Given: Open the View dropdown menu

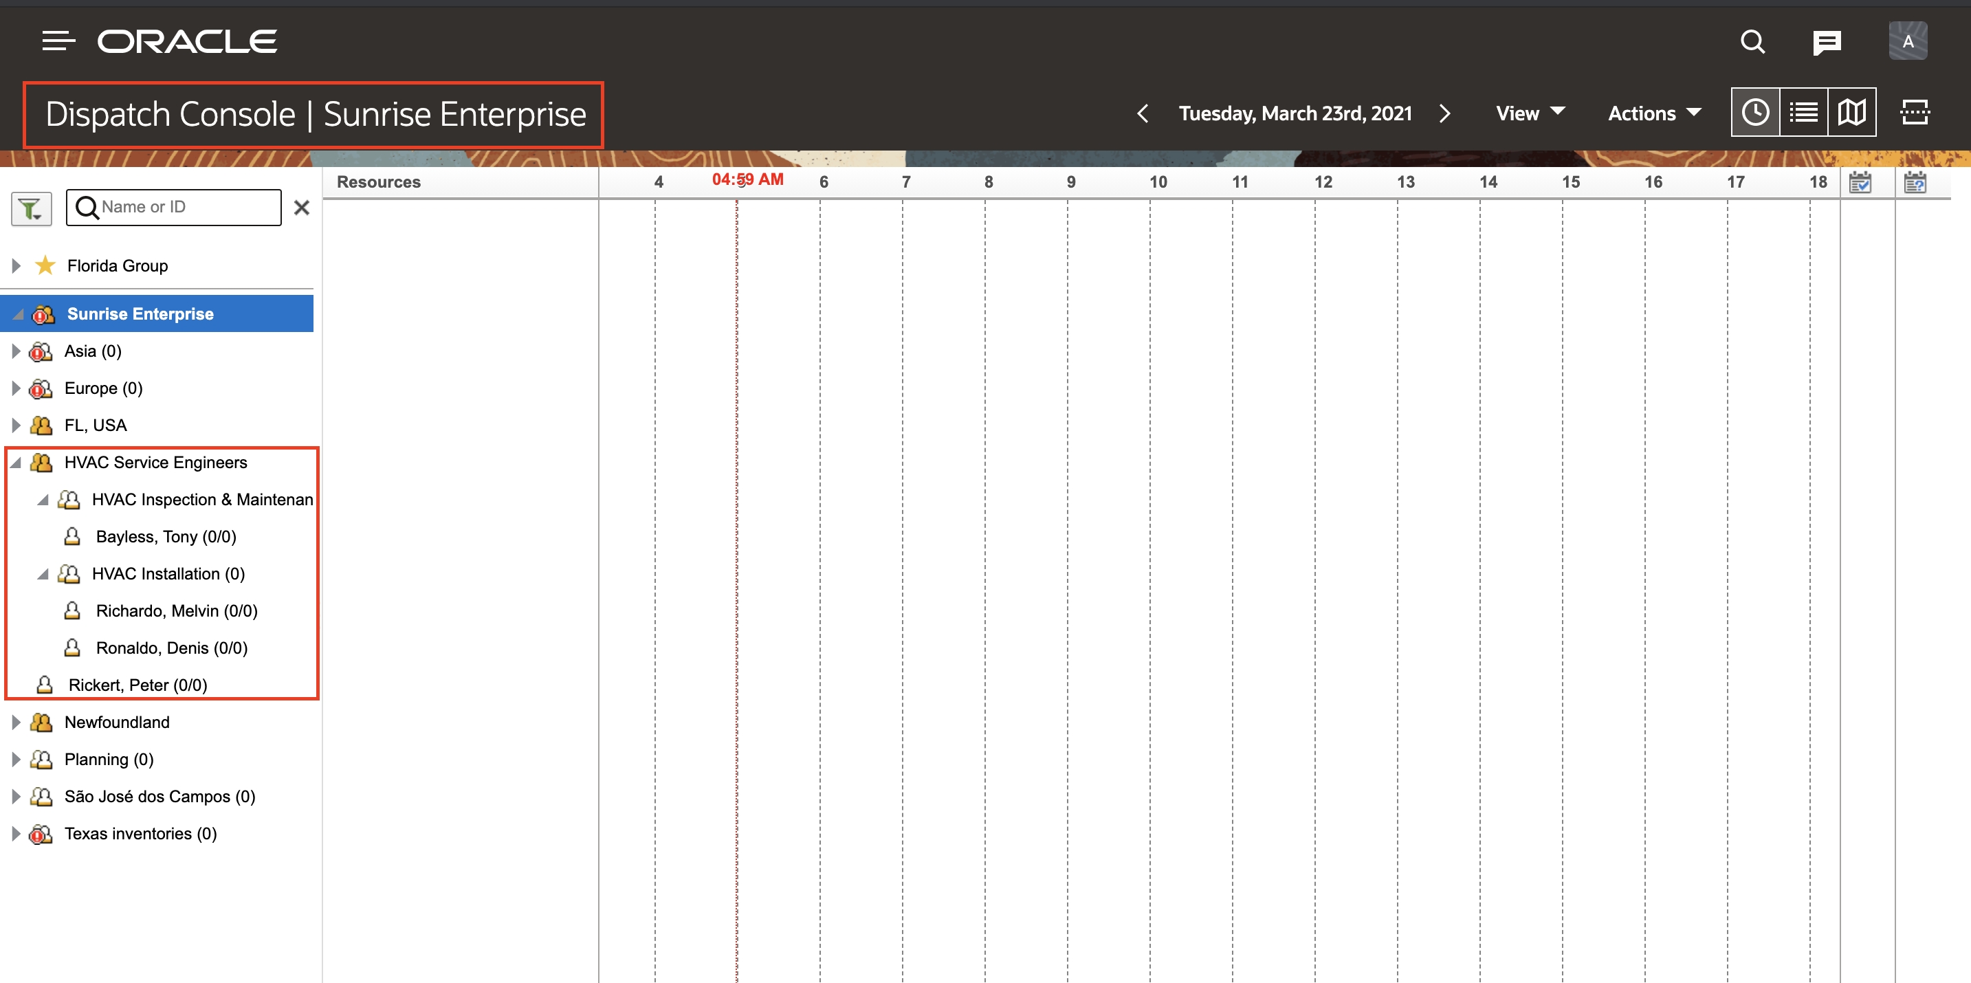Looking at the screenshot, I should pyautogui.click(x=1530, y=113).
